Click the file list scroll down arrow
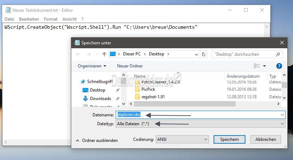This screenshot has height=160, width=293. tap(284, 98)
